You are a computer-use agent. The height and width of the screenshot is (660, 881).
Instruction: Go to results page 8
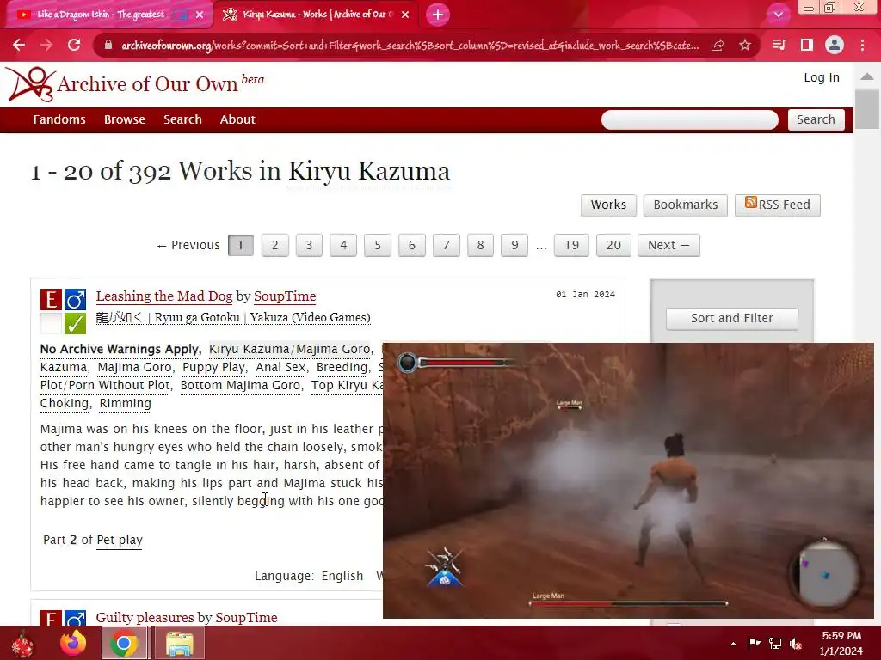click(480, 245)
